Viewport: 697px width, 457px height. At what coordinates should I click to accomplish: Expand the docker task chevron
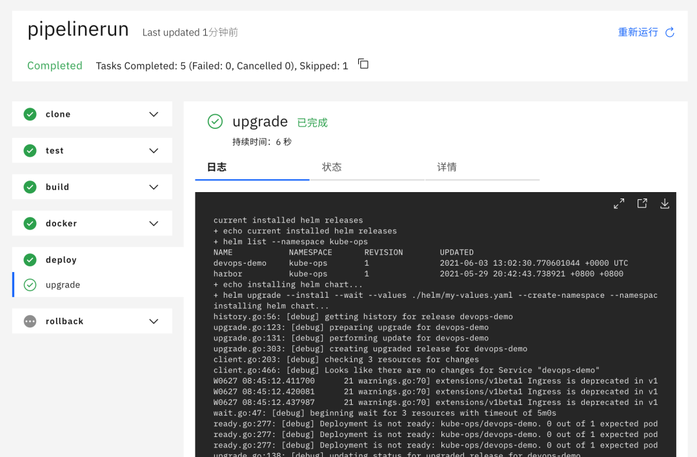point(154,224)
